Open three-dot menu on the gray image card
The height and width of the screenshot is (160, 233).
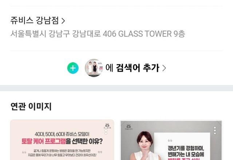click(x=215, y=131)
